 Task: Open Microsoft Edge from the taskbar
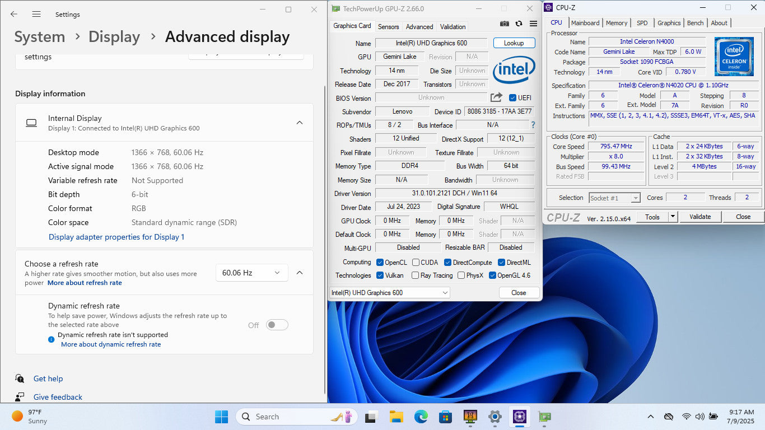pyautogui.click(x=421, y=417)
